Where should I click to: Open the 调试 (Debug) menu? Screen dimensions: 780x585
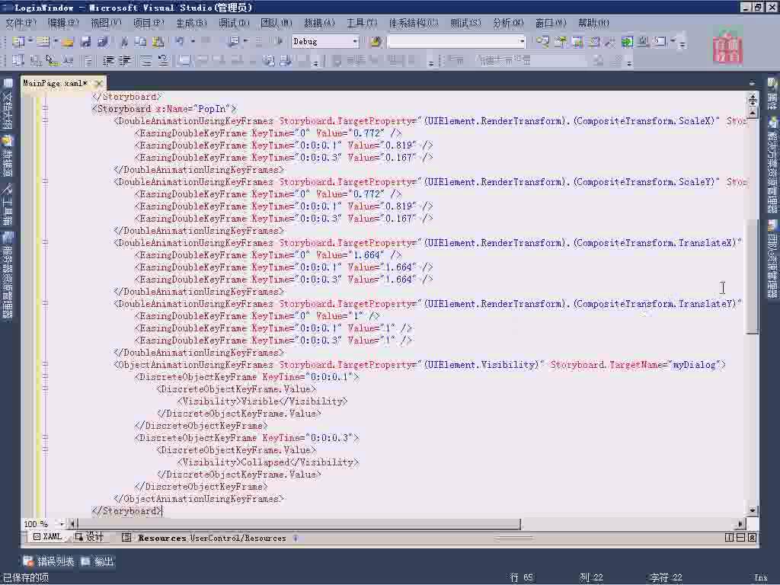(233, 23)
